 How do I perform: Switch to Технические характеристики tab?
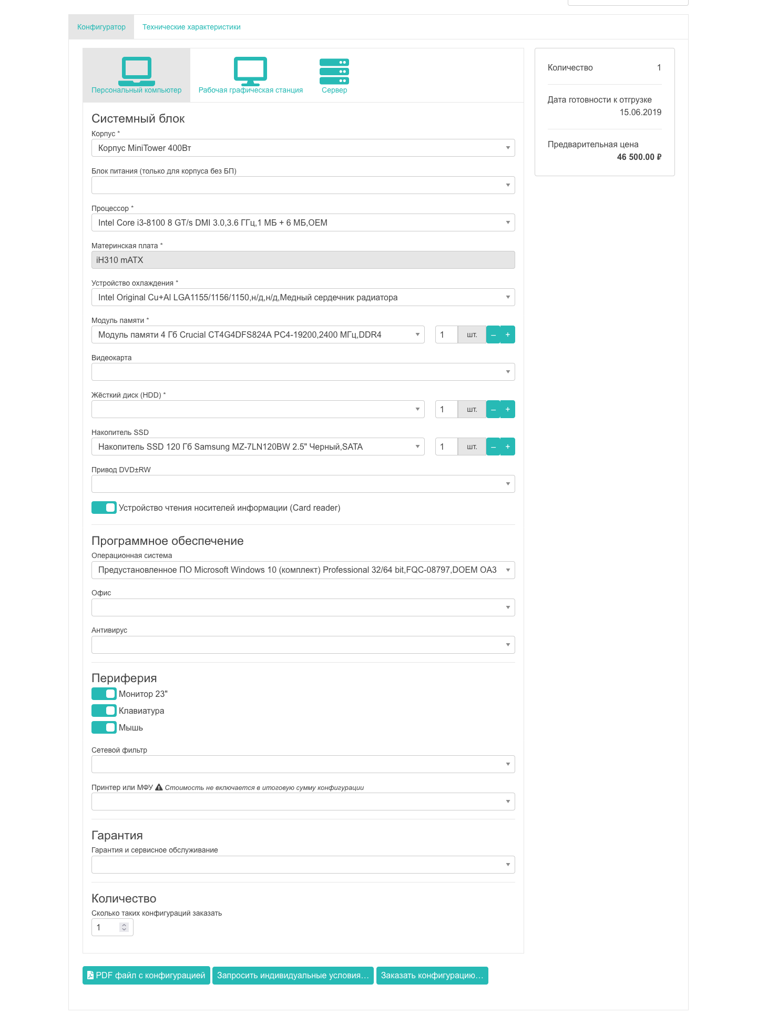[191, 27]
